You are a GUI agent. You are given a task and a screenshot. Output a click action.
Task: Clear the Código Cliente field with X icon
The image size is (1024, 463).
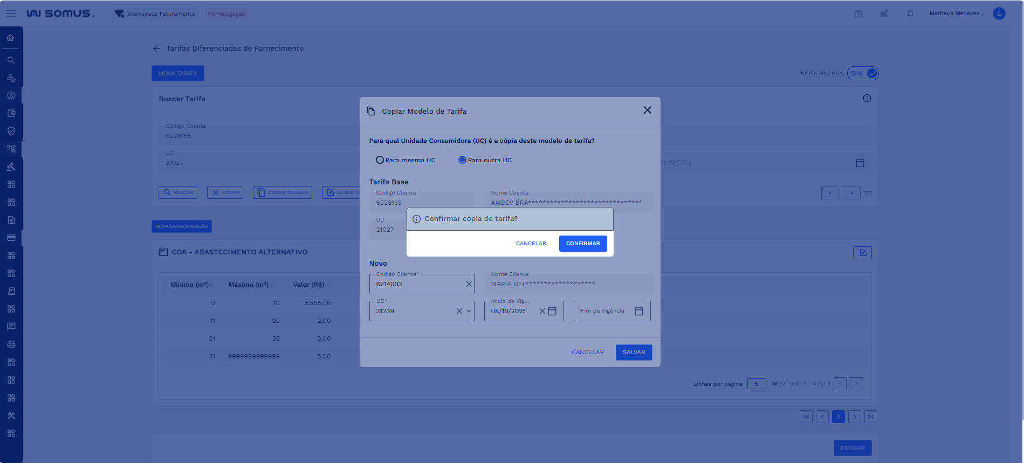pyautogui.click(x=469, y=284)
